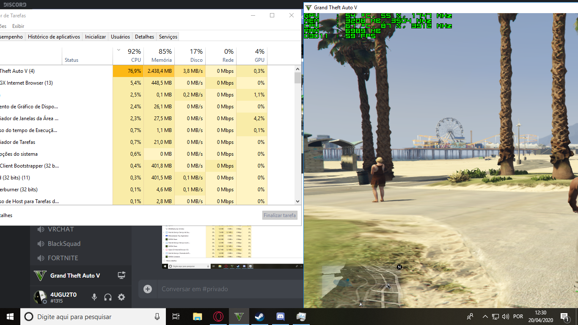Viewport: 578px width, 325px height.
Task: Click the 4UGU2T0 user avatar
Action: tap(40, 297)
